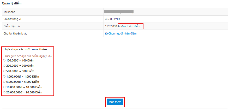Image resolution: width=229 pixels, height=110 pixels.
Task: Choose the 200.000đ = 200 Điểm radio
Action: [x=4, y=66]
